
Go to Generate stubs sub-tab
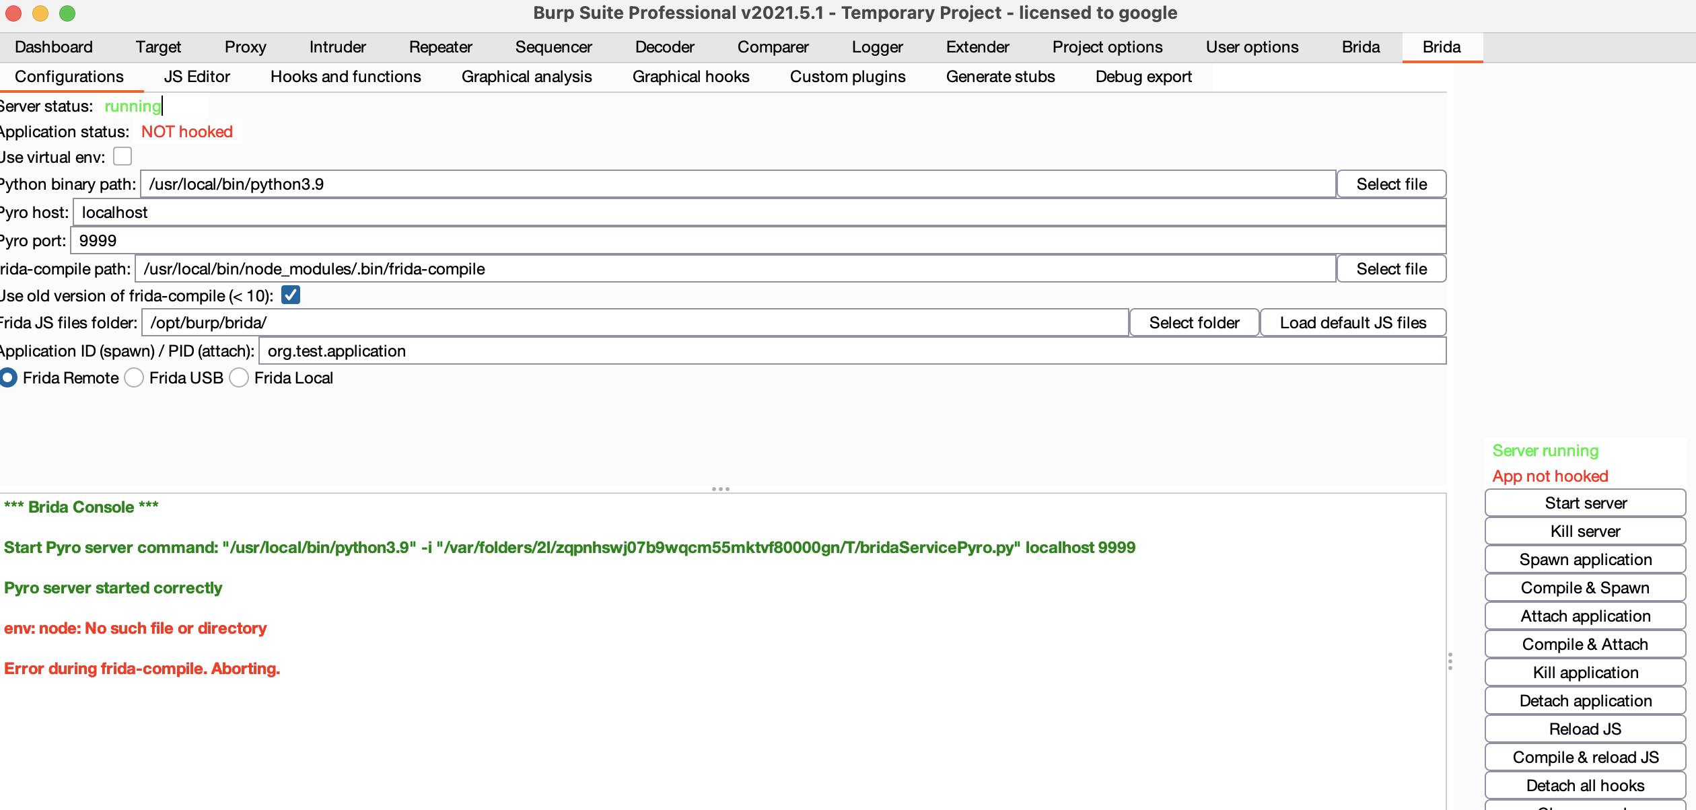pyautogui.click(x=1000, y=77)
